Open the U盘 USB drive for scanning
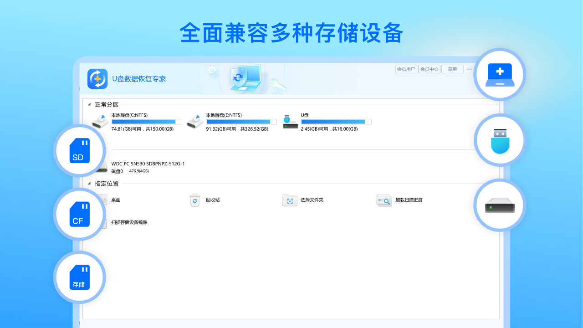Viewport: 583px width, 328px height. pyautogui.click(x=290, y=120)
